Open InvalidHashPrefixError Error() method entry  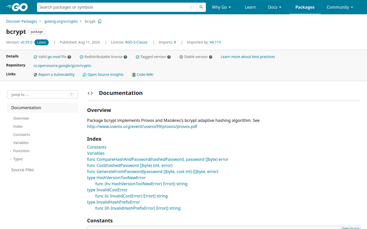coord(138,208)
